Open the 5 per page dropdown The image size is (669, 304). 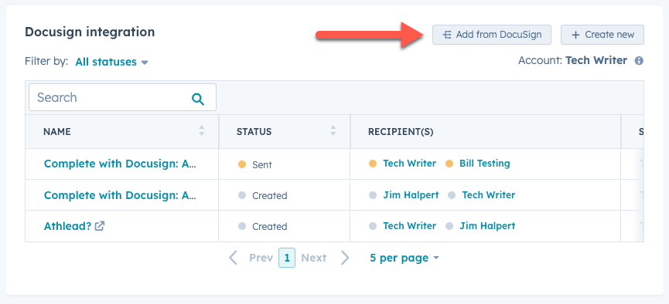[404, 258]
